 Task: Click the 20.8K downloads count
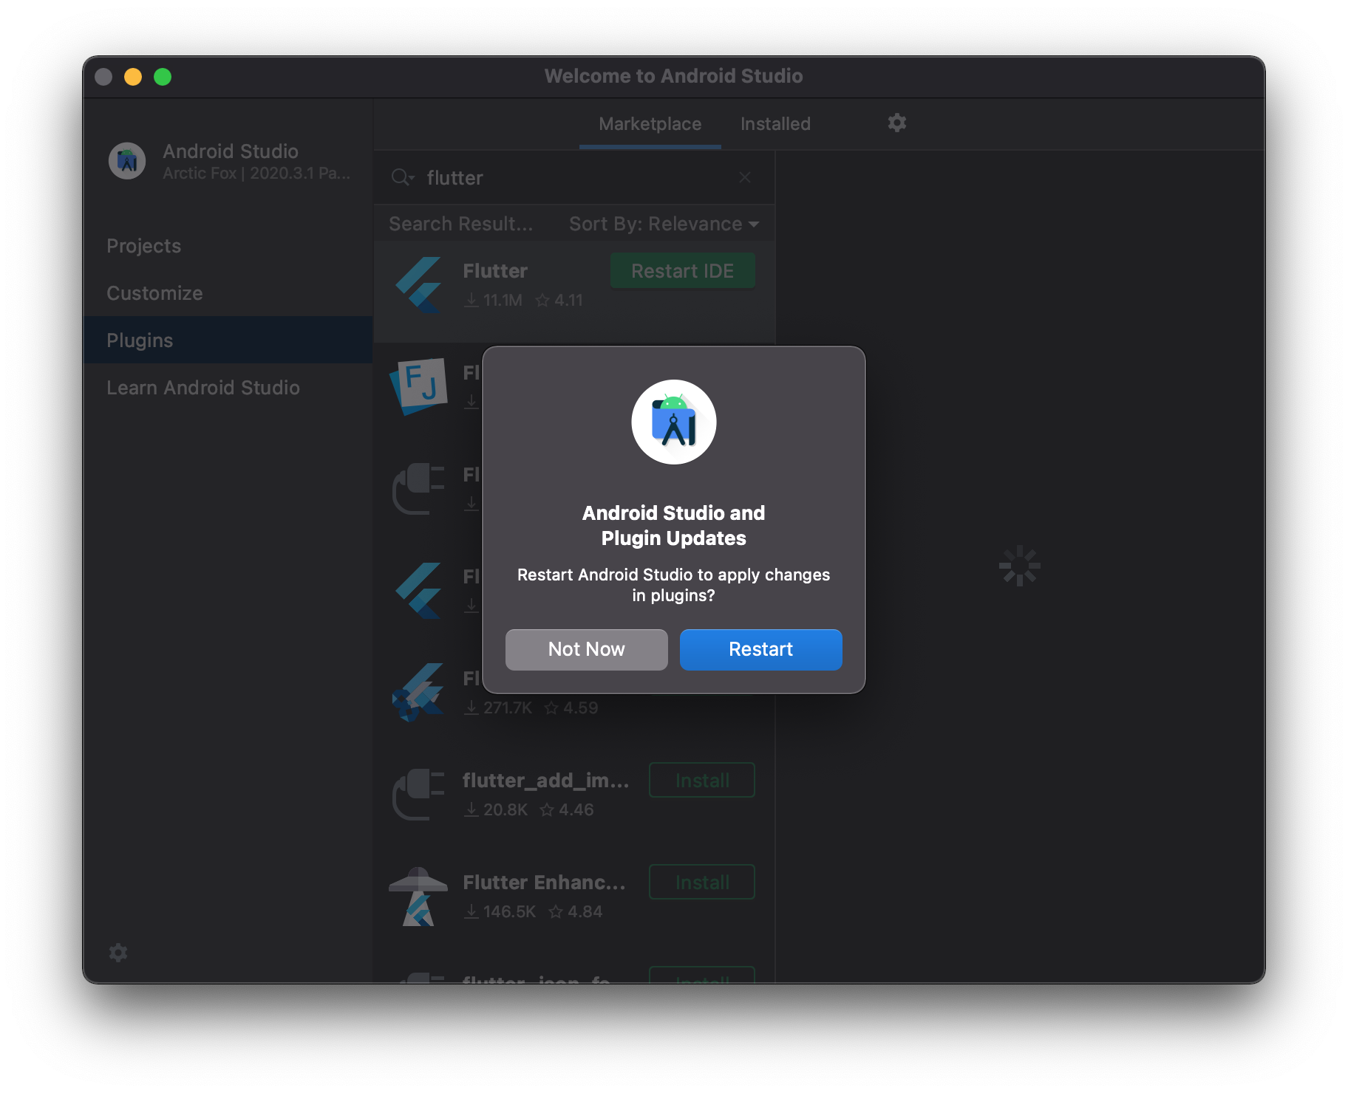[497, 810]
